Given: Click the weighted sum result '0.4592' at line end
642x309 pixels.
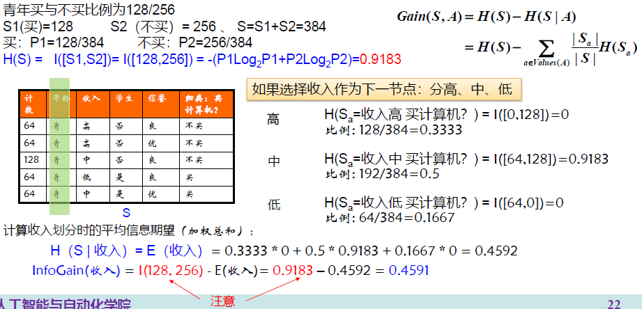Looking at the screenshot, I should point(496,251).
